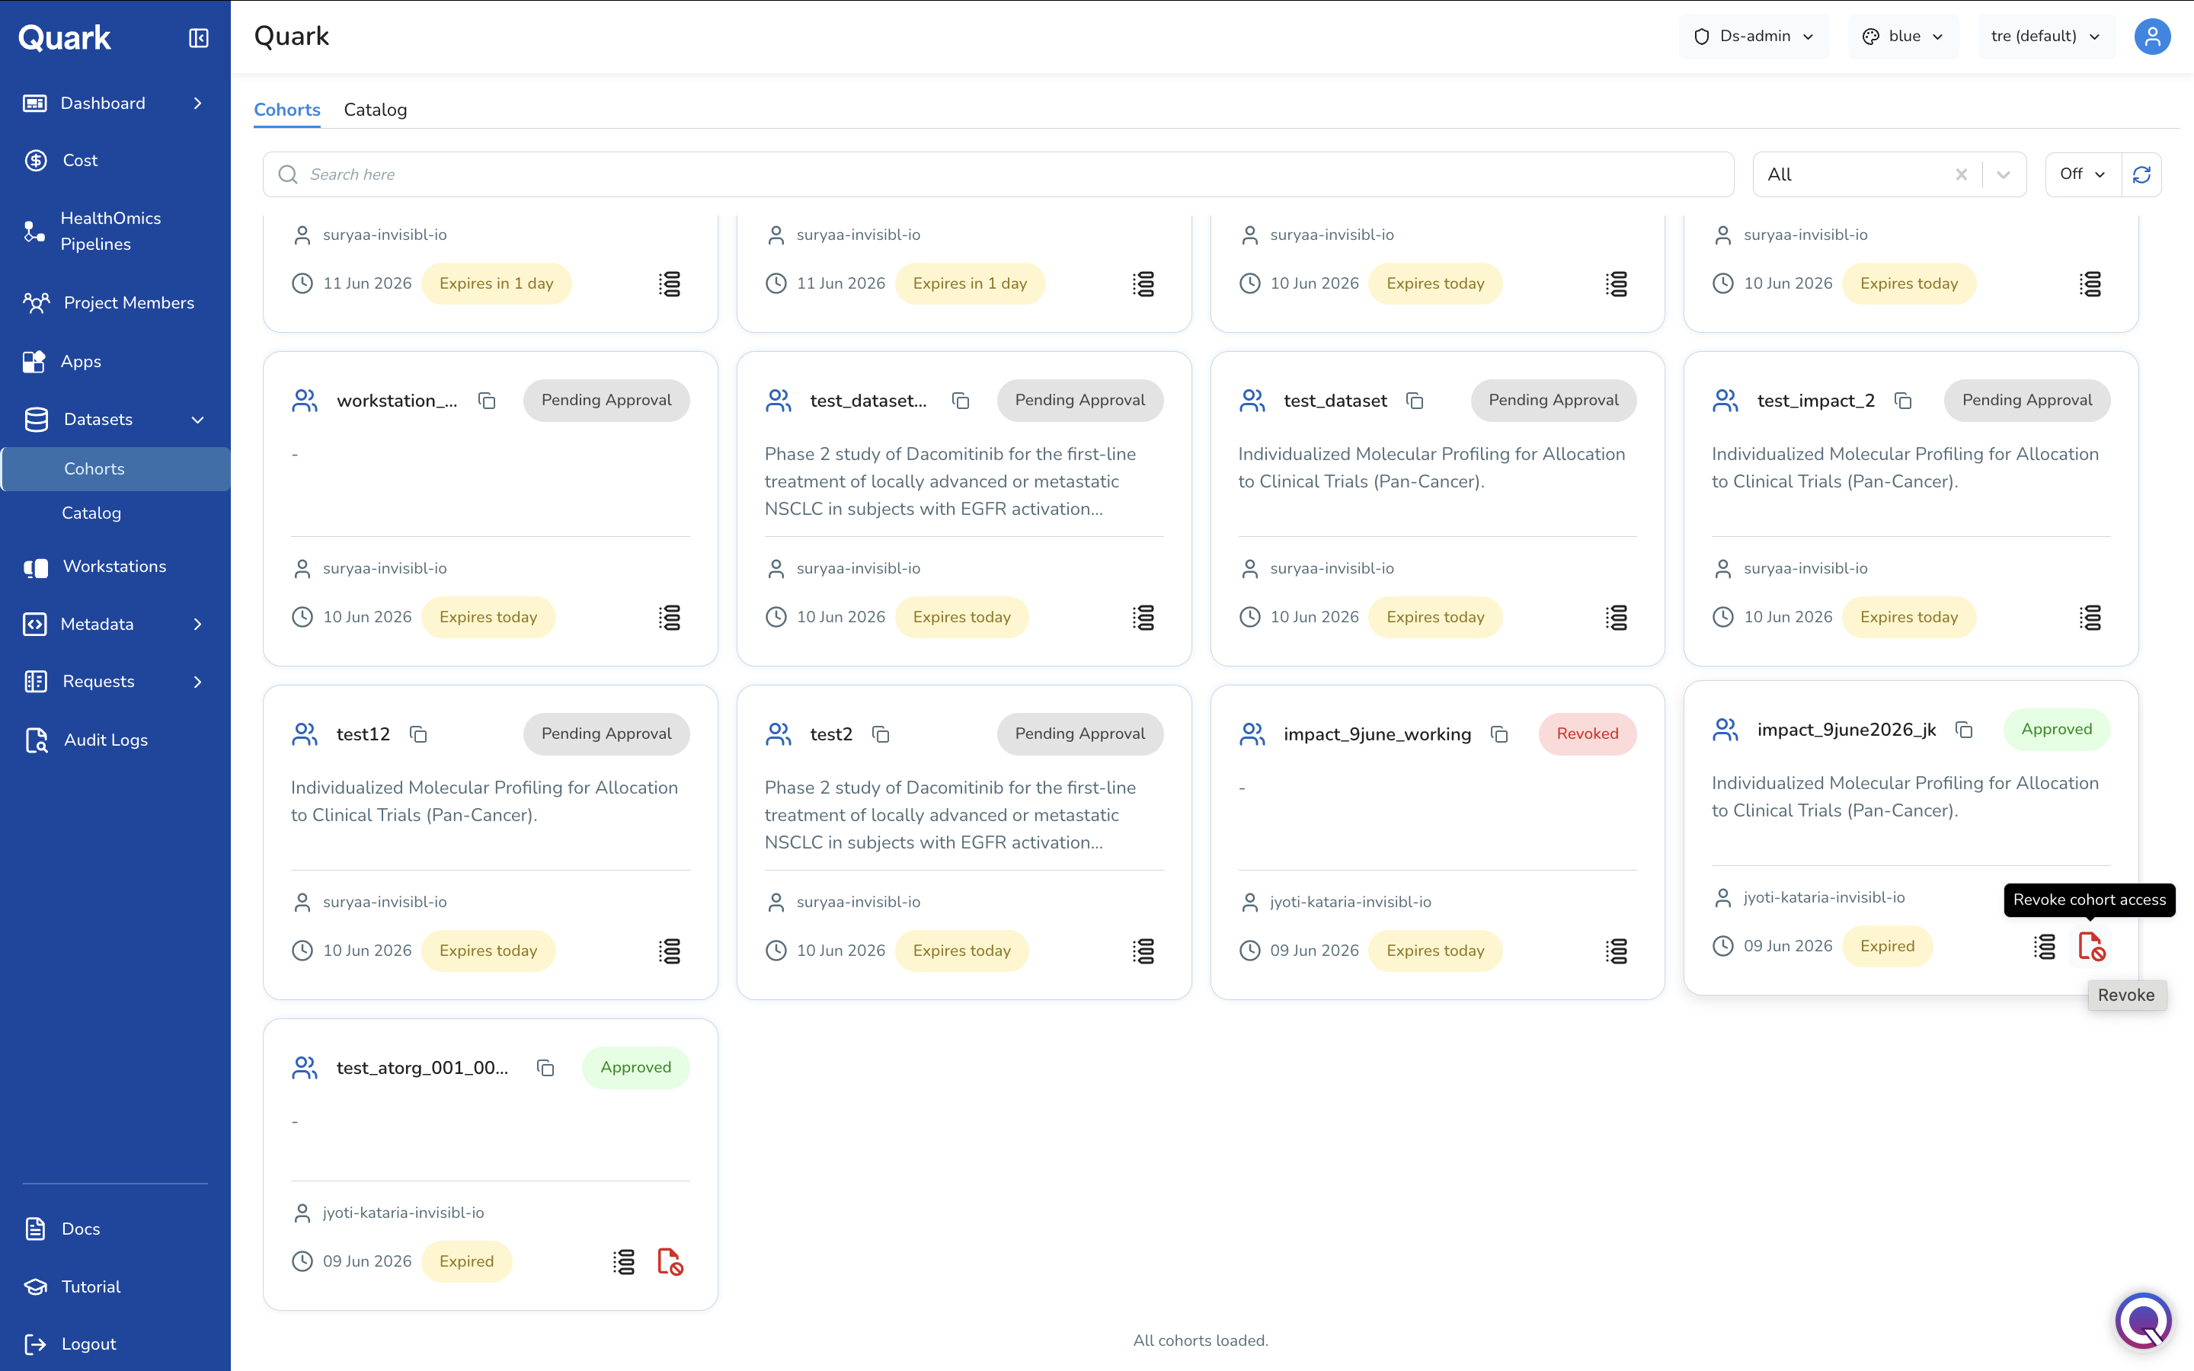This screenshot has width=2194, height=1371.
Task: Click the Quark logo in sidebar
Action: coord(64,37)
